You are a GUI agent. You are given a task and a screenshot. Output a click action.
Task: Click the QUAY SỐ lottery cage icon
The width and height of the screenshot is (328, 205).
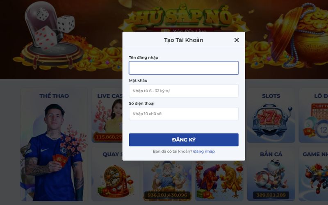point(114,181)
